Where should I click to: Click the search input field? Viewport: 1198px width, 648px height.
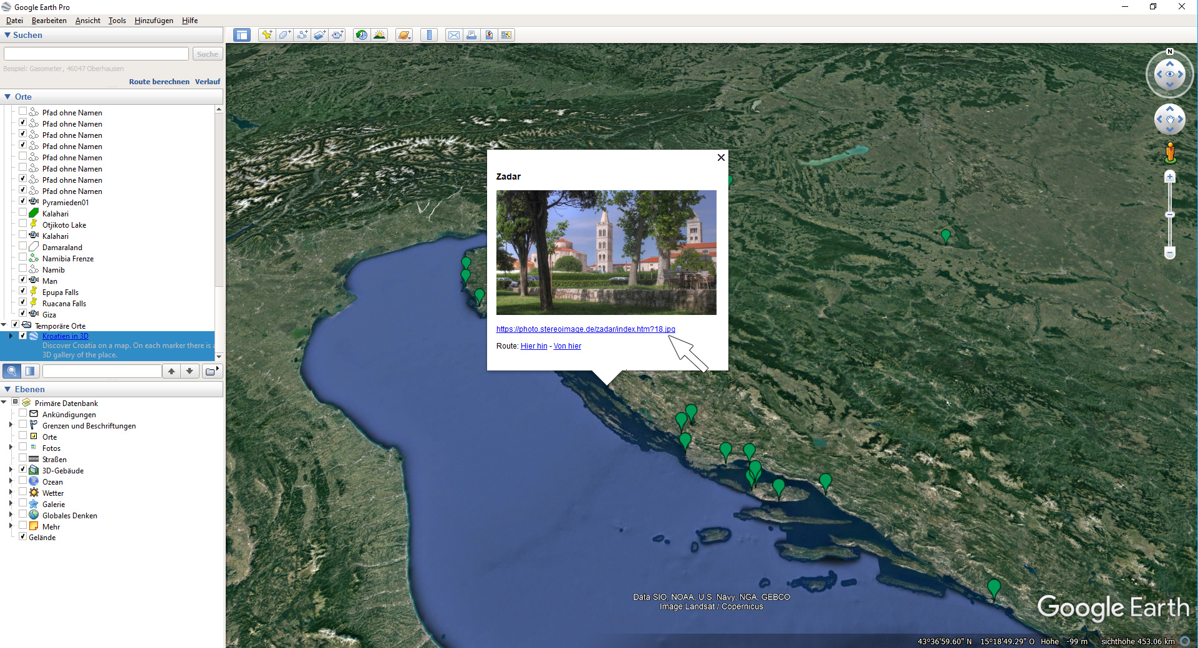pyautogui.click(x=96, y=54)
